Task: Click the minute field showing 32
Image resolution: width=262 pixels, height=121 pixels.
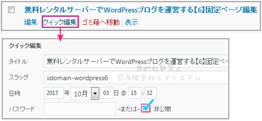Action: point(150,93)
